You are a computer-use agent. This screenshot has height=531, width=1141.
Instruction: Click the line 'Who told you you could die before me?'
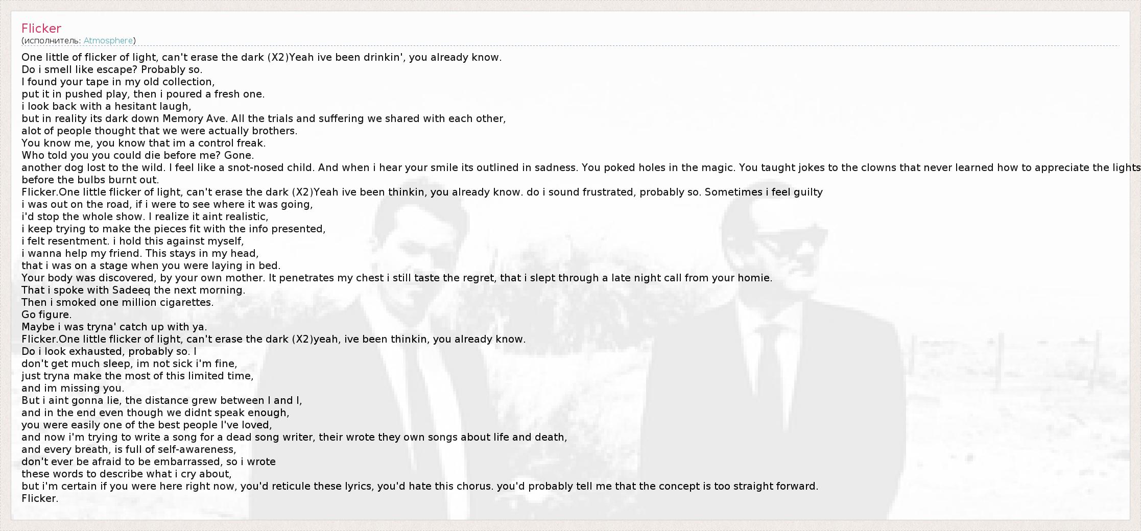click(137, 155)
